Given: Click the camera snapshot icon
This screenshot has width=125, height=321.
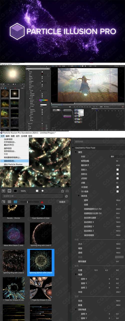Looking at the screenshot, I should coord(67,191).
